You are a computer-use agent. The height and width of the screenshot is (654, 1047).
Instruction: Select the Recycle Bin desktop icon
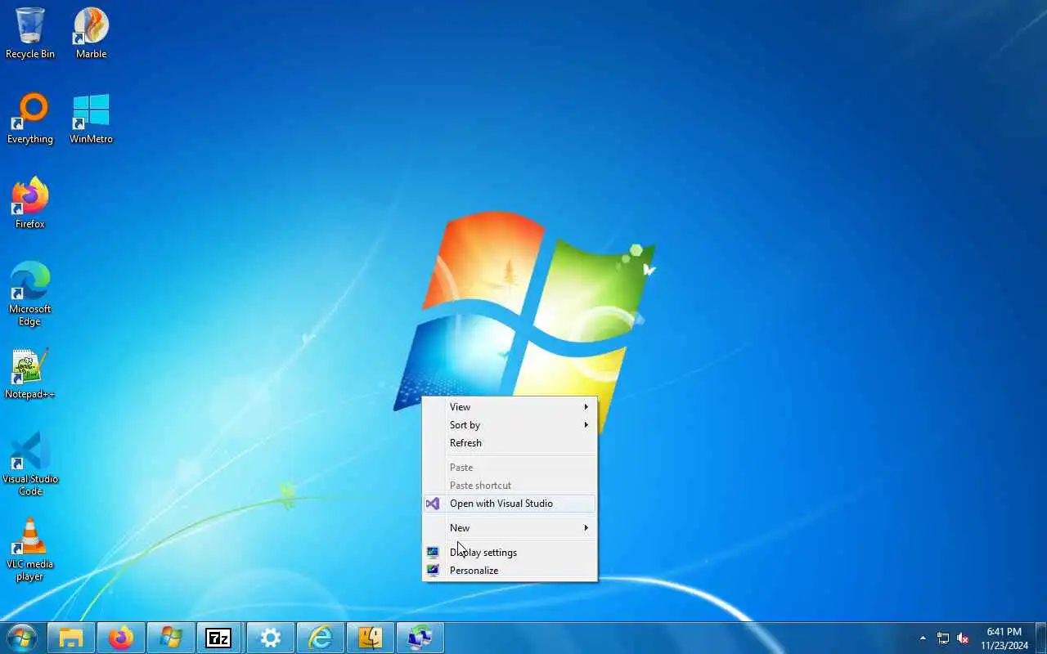[x=30, y=34]
